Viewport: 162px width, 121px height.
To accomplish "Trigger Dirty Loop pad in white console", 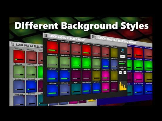I will [x=31, y=100].
